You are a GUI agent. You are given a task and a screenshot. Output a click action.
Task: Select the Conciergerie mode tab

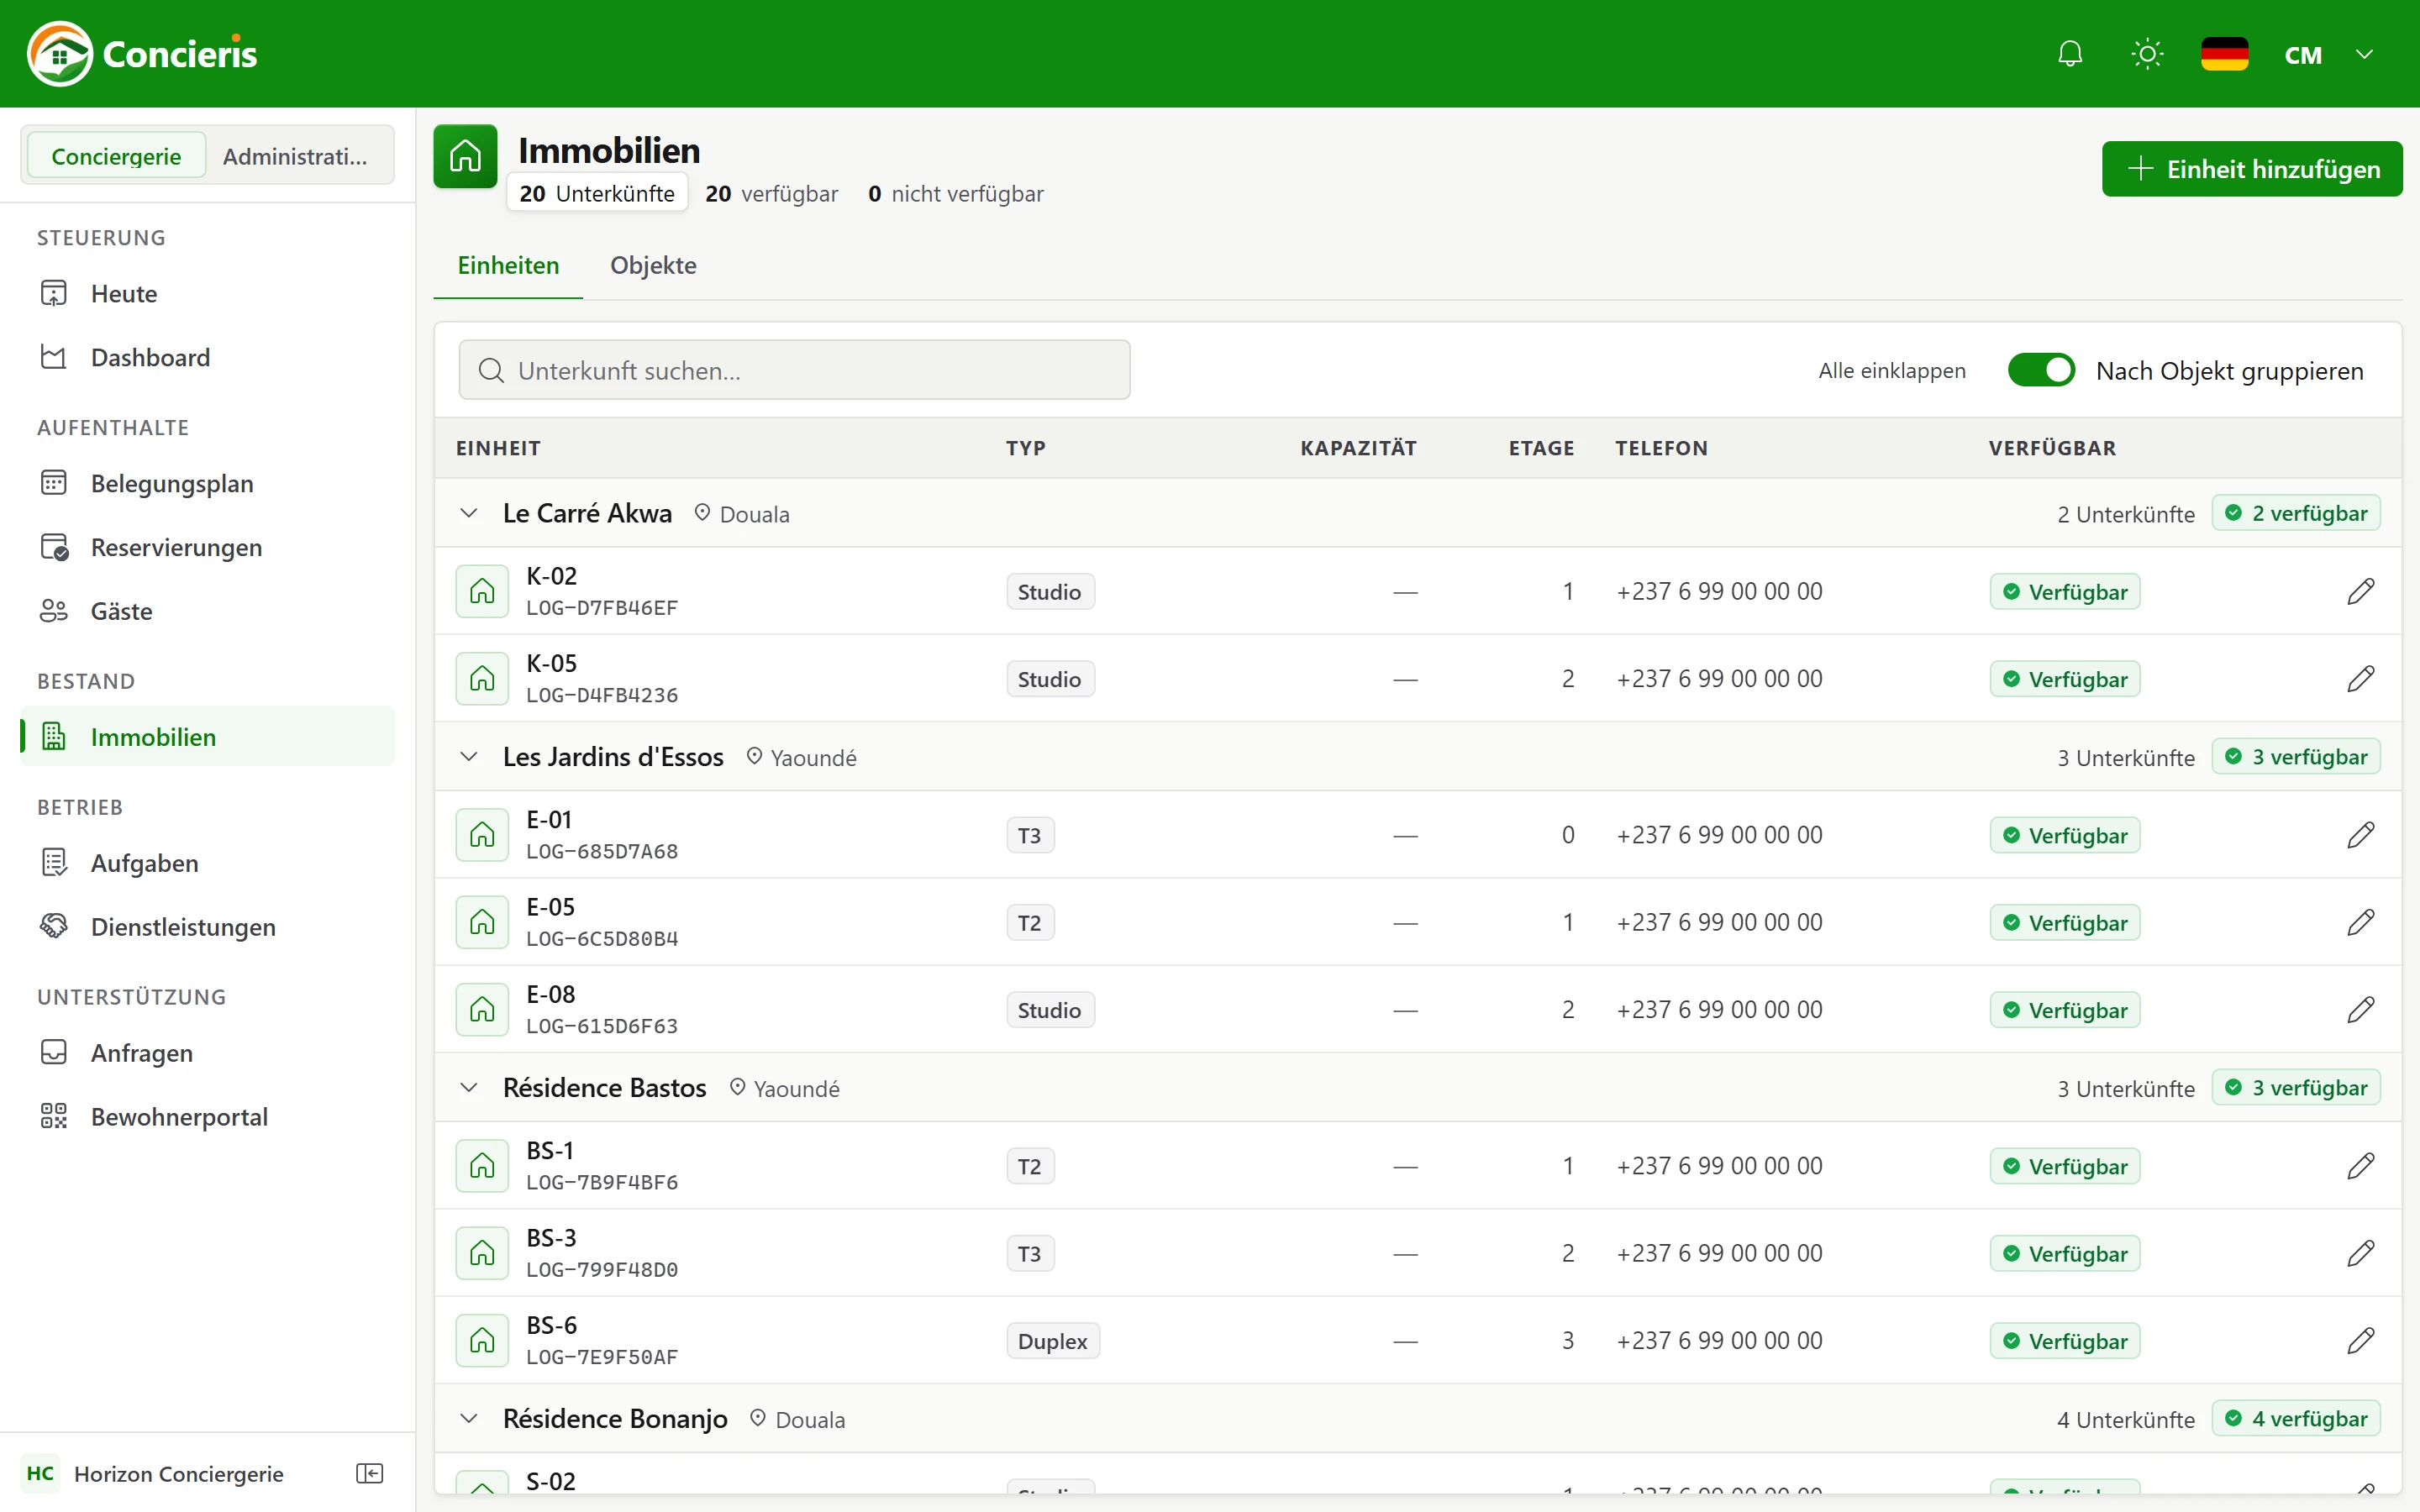coord(116,156)
